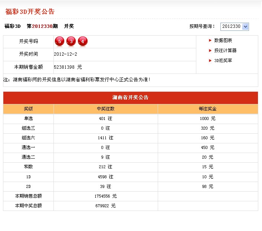Select the 20 元 prize cell

tap(207, 157)
